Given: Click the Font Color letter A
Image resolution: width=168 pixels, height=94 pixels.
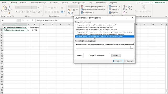Looking at the screenshot, I should pos(39,12).
